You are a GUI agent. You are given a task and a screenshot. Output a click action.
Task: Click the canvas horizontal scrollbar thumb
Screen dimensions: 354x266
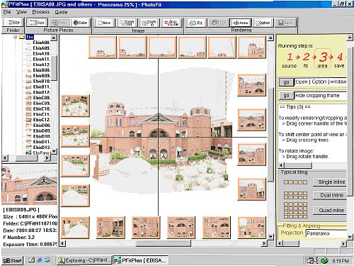click(x=164, y=243)
